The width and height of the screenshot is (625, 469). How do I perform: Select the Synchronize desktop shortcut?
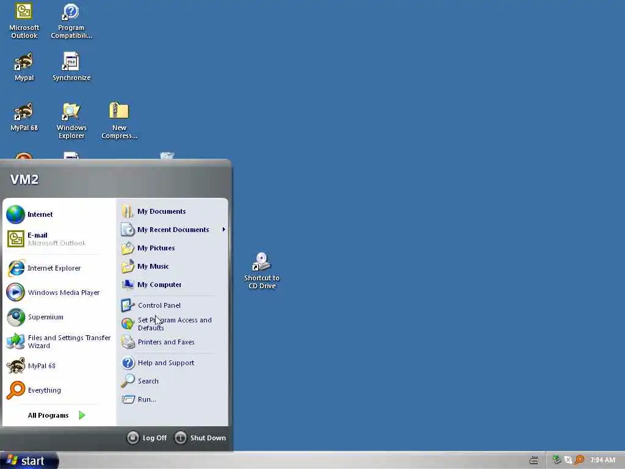pos(71,67)
